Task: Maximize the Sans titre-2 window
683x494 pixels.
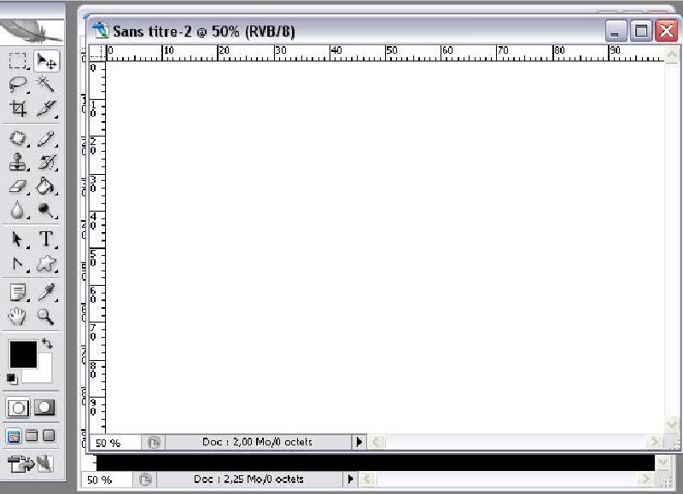Action: pos(641,32)
